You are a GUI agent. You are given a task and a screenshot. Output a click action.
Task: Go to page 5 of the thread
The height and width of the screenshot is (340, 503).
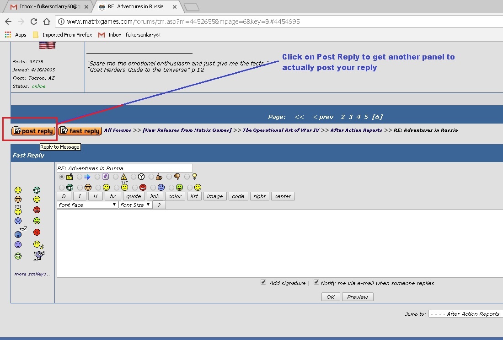point(366,117)
